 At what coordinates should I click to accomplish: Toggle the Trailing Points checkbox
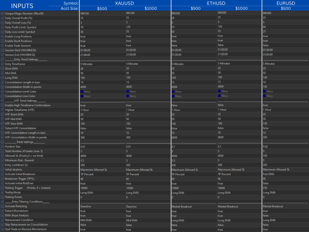tap(2, 197)
